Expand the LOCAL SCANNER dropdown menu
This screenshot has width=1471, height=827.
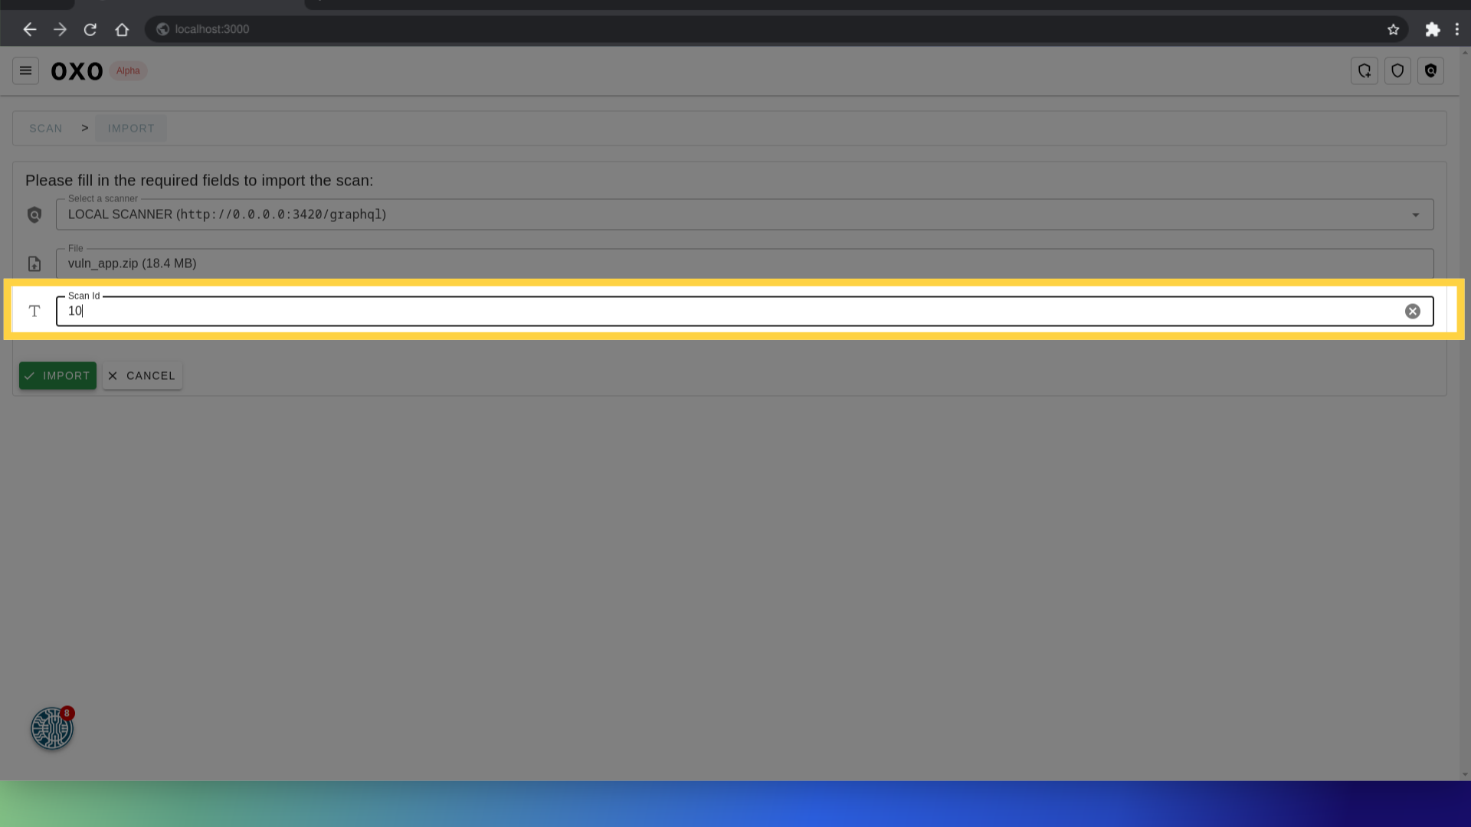(x=1415, y=214)
